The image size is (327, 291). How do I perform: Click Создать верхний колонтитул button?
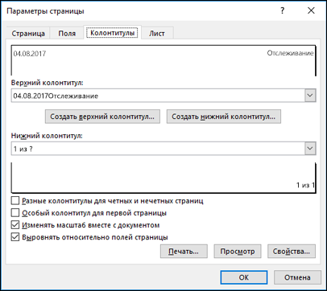coord(102,117)
